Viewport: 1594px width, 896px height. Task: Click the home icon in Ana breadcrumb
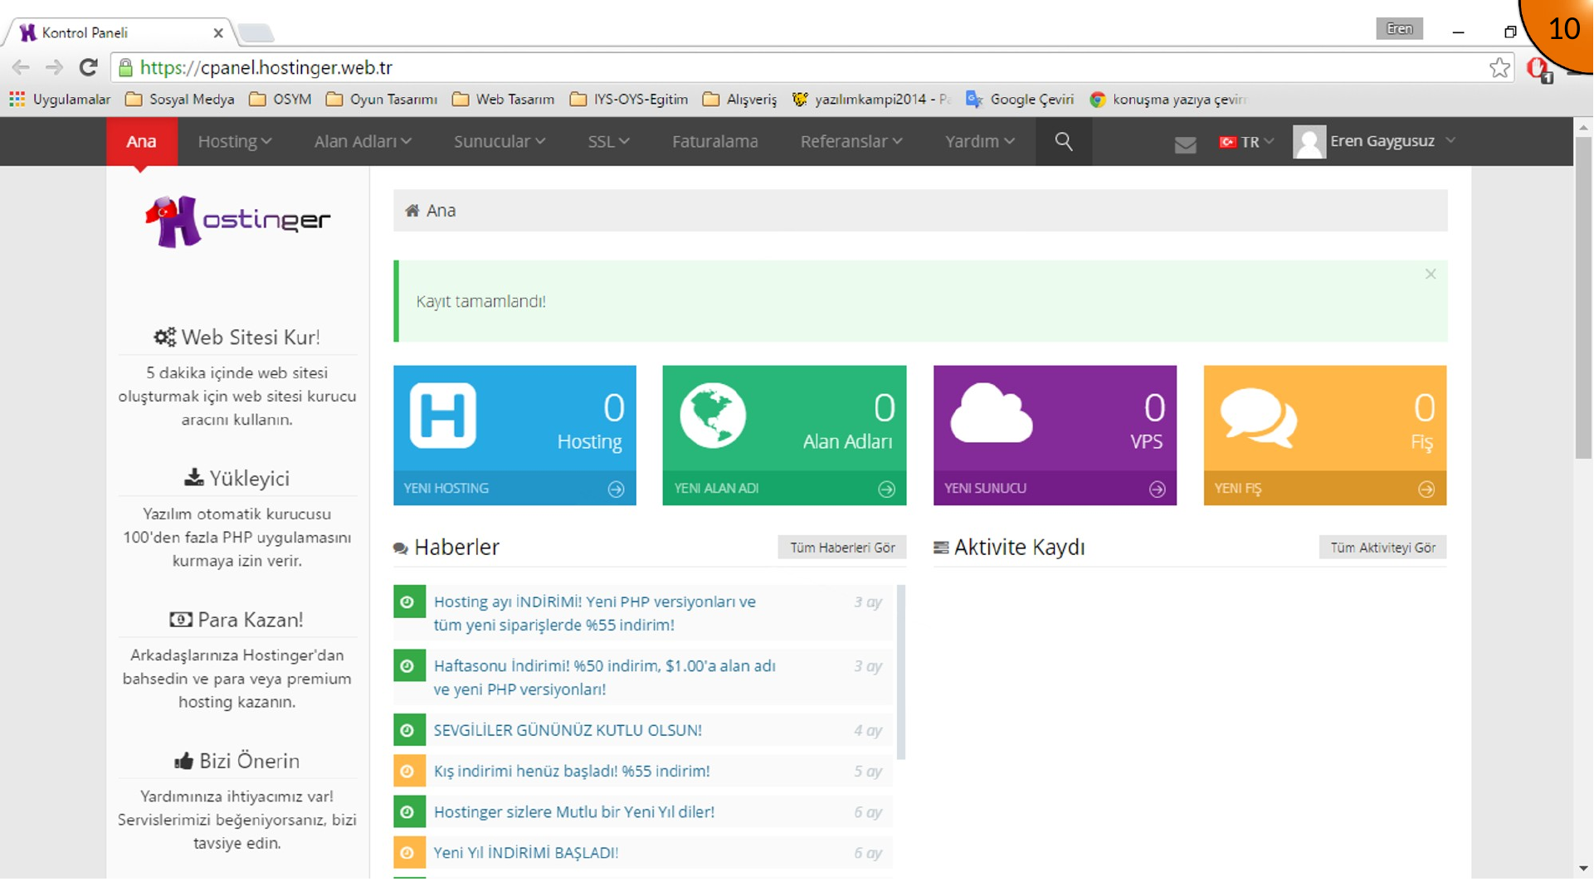(412, 211)
